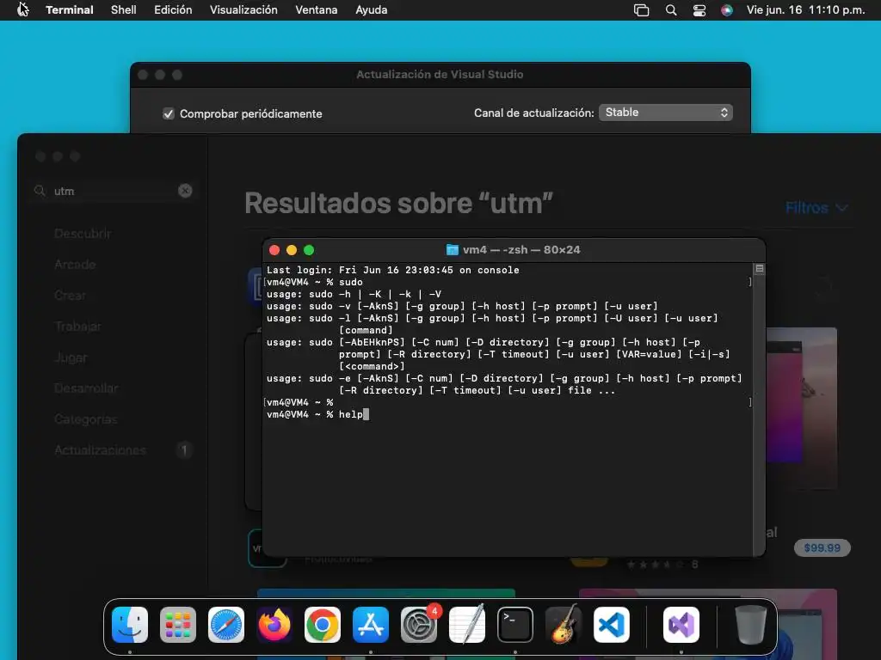Open TextEdit from the Dock
This screenshot has height=660, width=881.
(467, 625)
